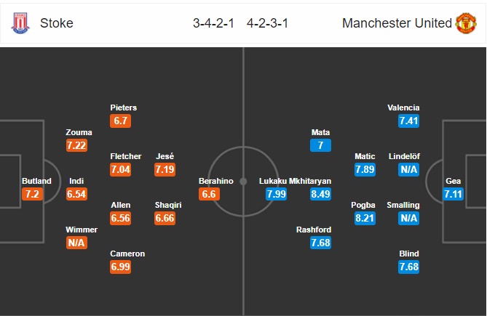Viewport: 487px width, 316px height.
Task: Click Shaqiri's 6.66 rating badge
Action: tap(167, 219)
